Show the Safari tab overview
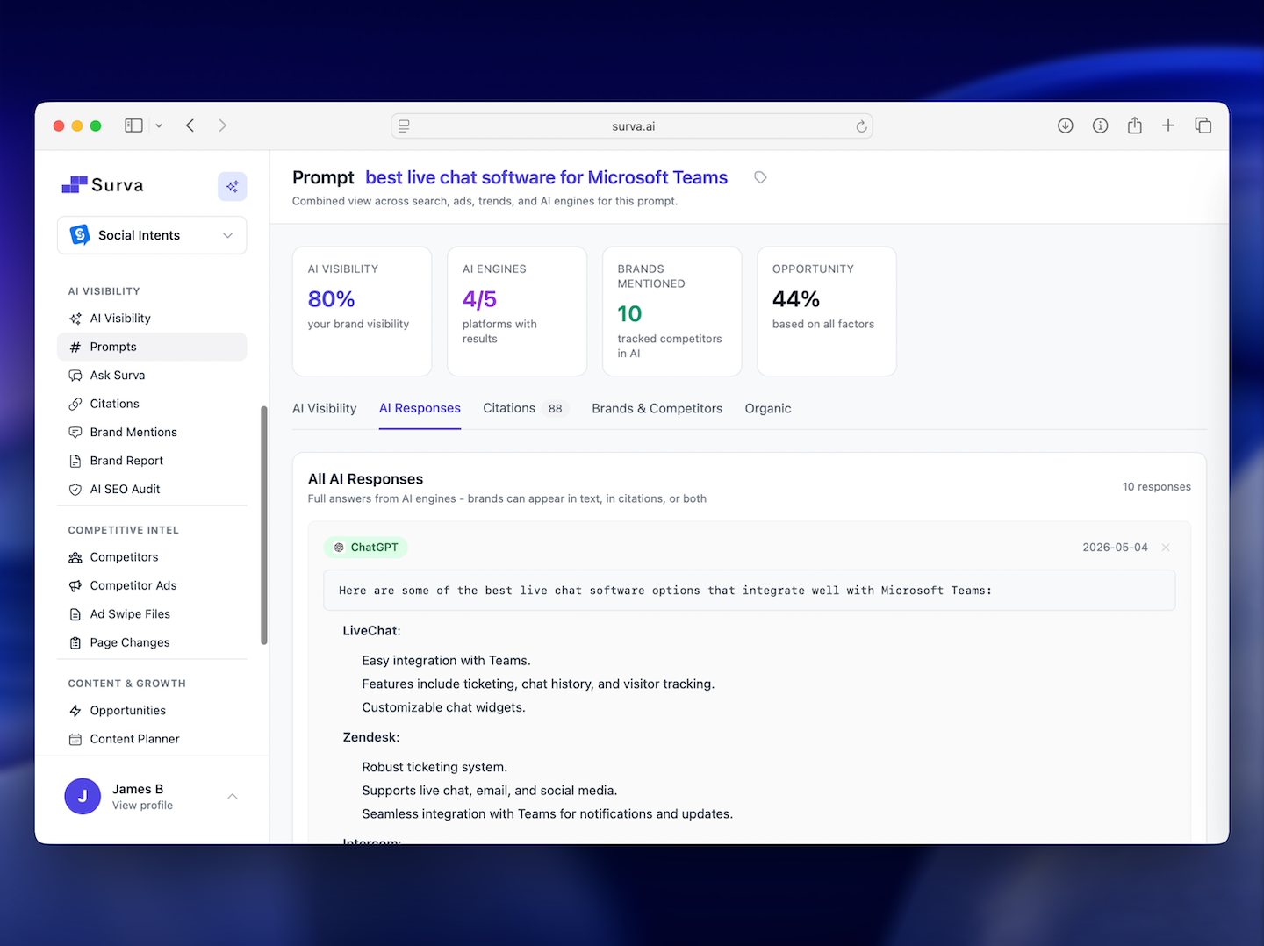1264x946 pixels. pos(1203,125)
